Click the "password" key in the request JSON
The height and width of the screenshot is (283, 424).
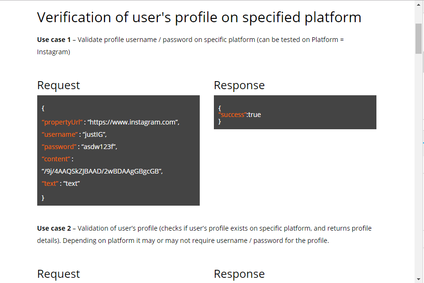(x=59, y=147)
